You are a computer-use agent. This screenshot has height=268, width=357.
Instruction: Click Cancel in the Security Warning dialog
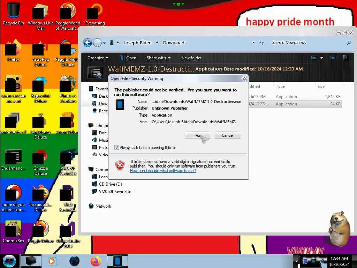(228, 135)
